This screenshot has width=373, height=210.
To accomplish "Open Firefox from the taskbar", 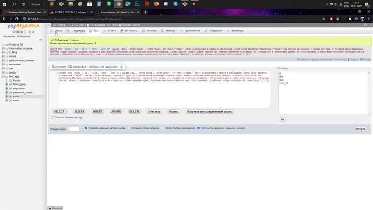I will click(156, 4).
